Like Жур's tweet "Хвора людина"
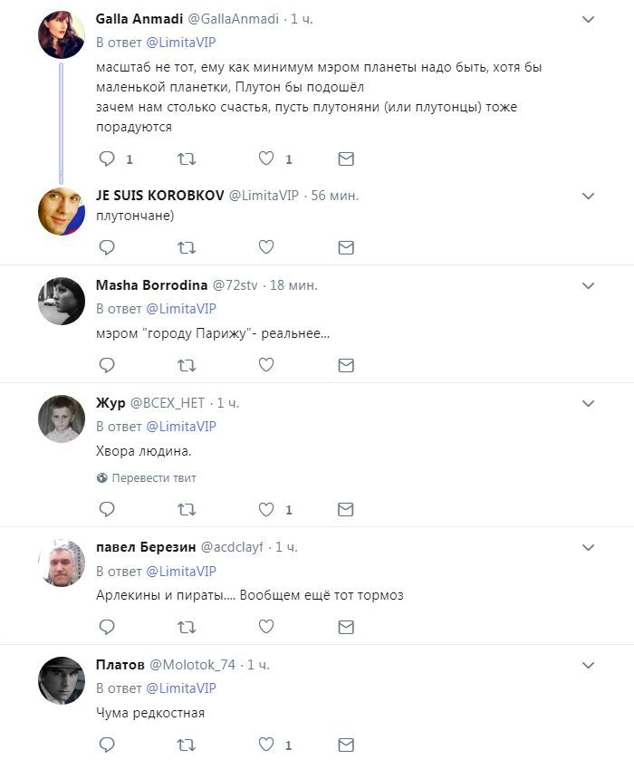 click(266, 509)
